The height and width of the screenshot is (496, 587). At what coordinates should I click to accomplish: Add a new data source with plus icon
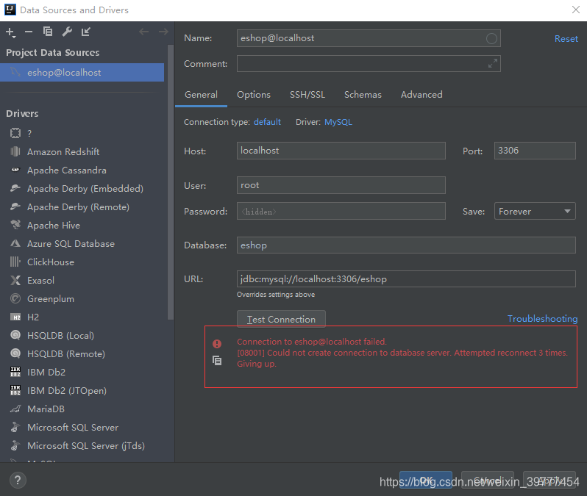(10, 32)
